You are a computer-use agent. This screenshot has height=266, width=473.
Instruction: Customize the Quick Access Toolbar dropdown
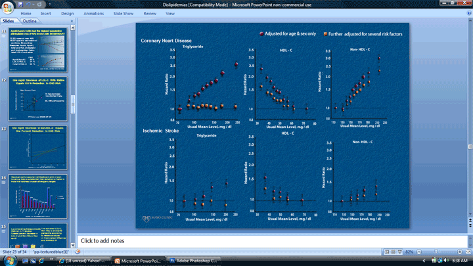tap(49, 5)
